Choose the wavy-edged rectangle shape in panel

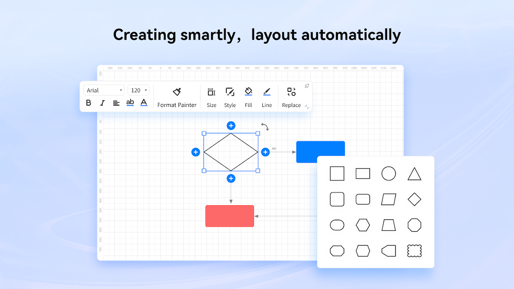(x=415, y=251)
